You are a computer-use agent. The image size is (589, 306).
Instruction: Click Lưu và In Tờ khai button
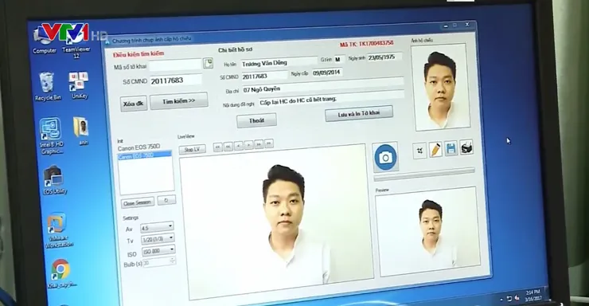pyautogui.click(x=359, y=113)
